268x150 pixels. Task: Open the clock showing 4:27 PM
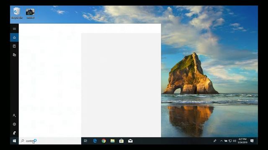pos(242,141)
